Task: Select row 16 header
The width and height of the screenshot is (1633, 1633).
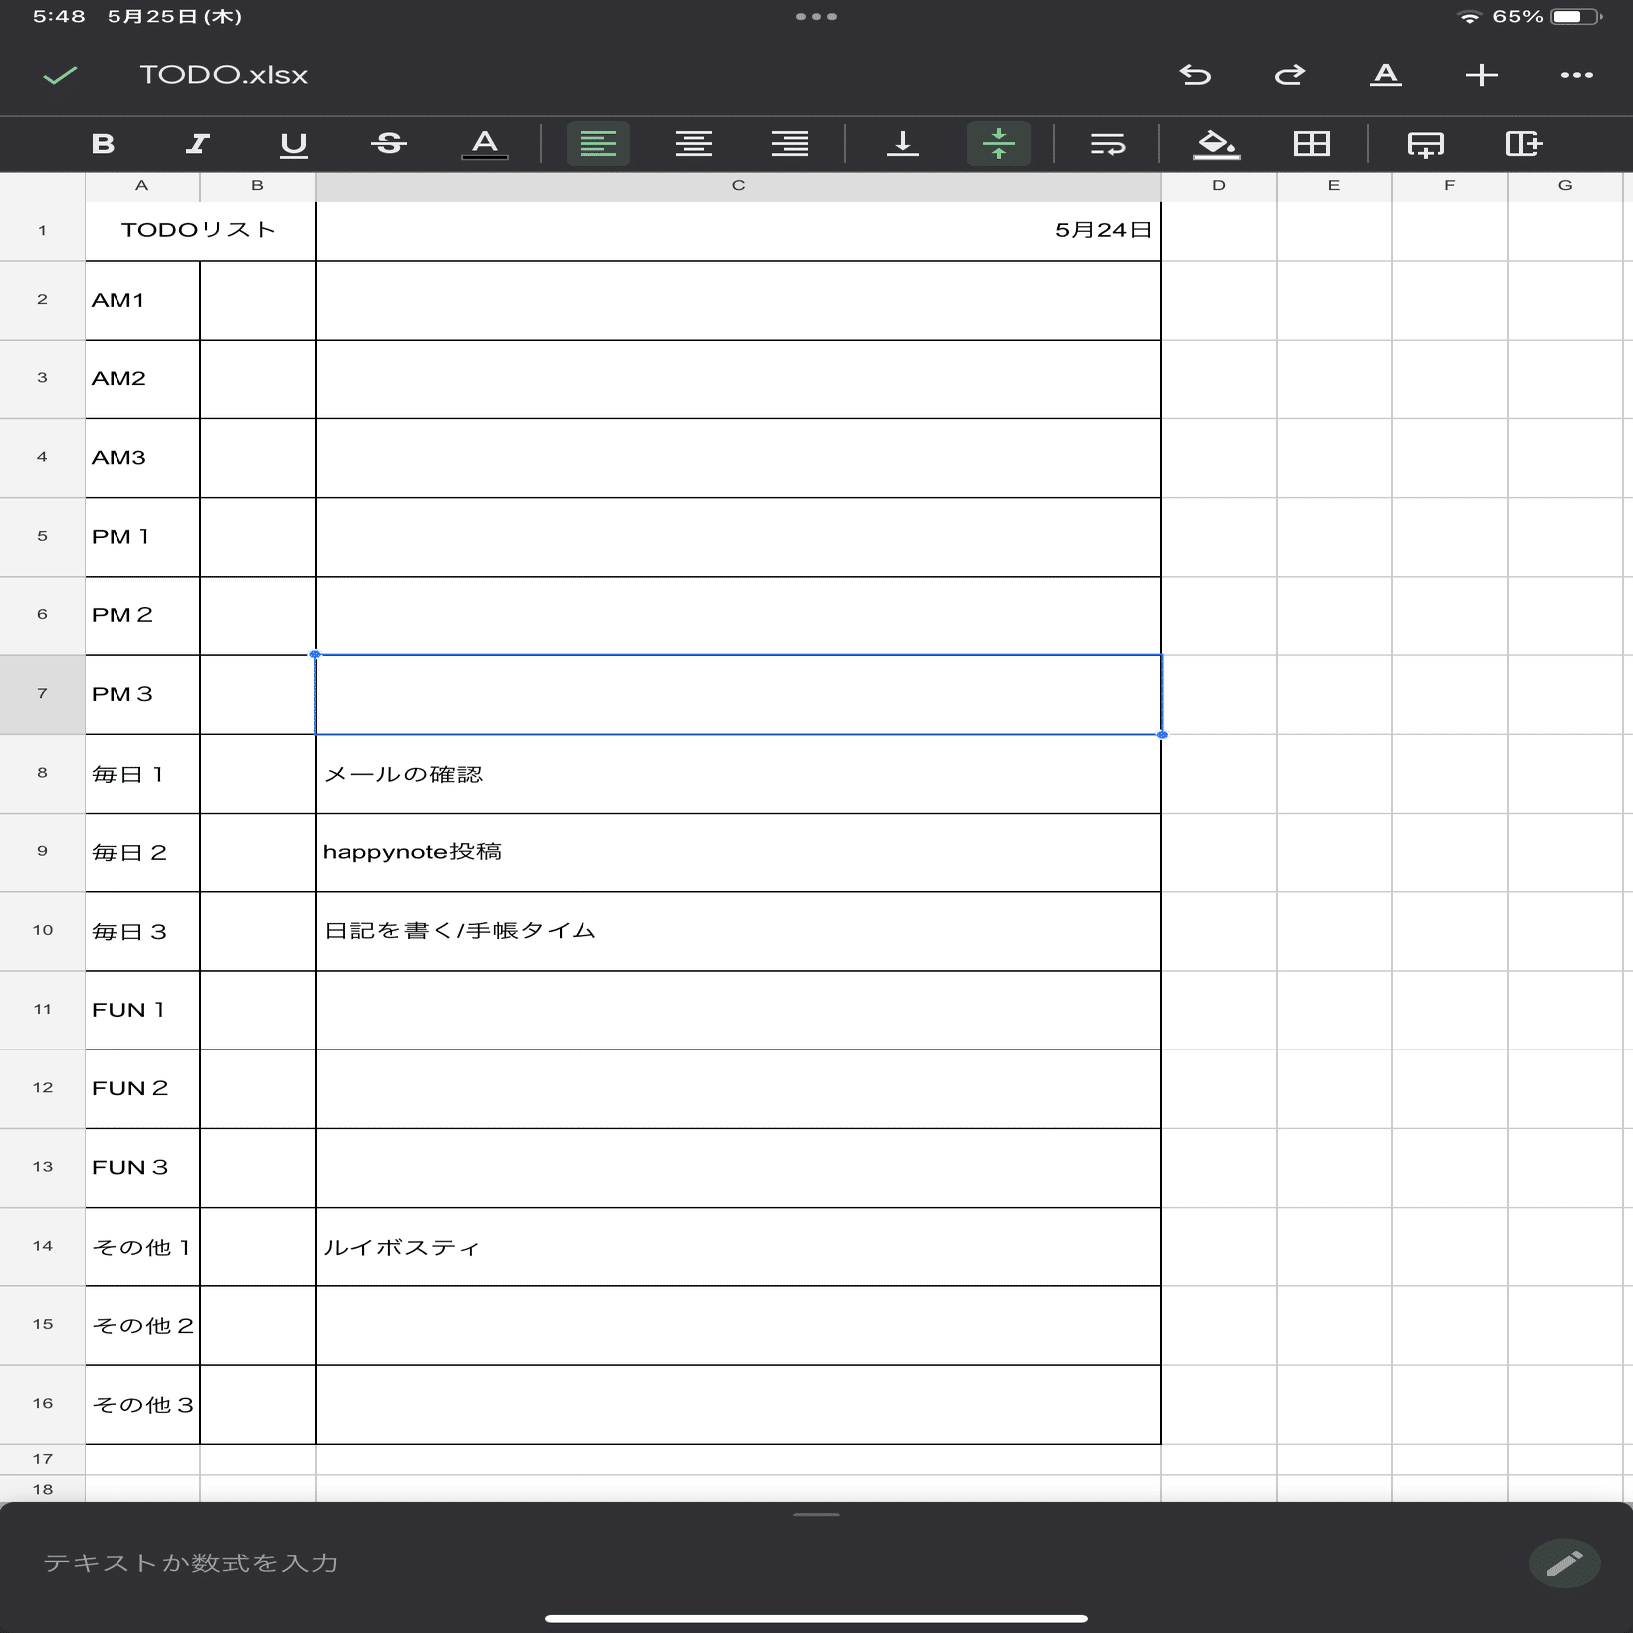Action: [x=42, y=1404]
